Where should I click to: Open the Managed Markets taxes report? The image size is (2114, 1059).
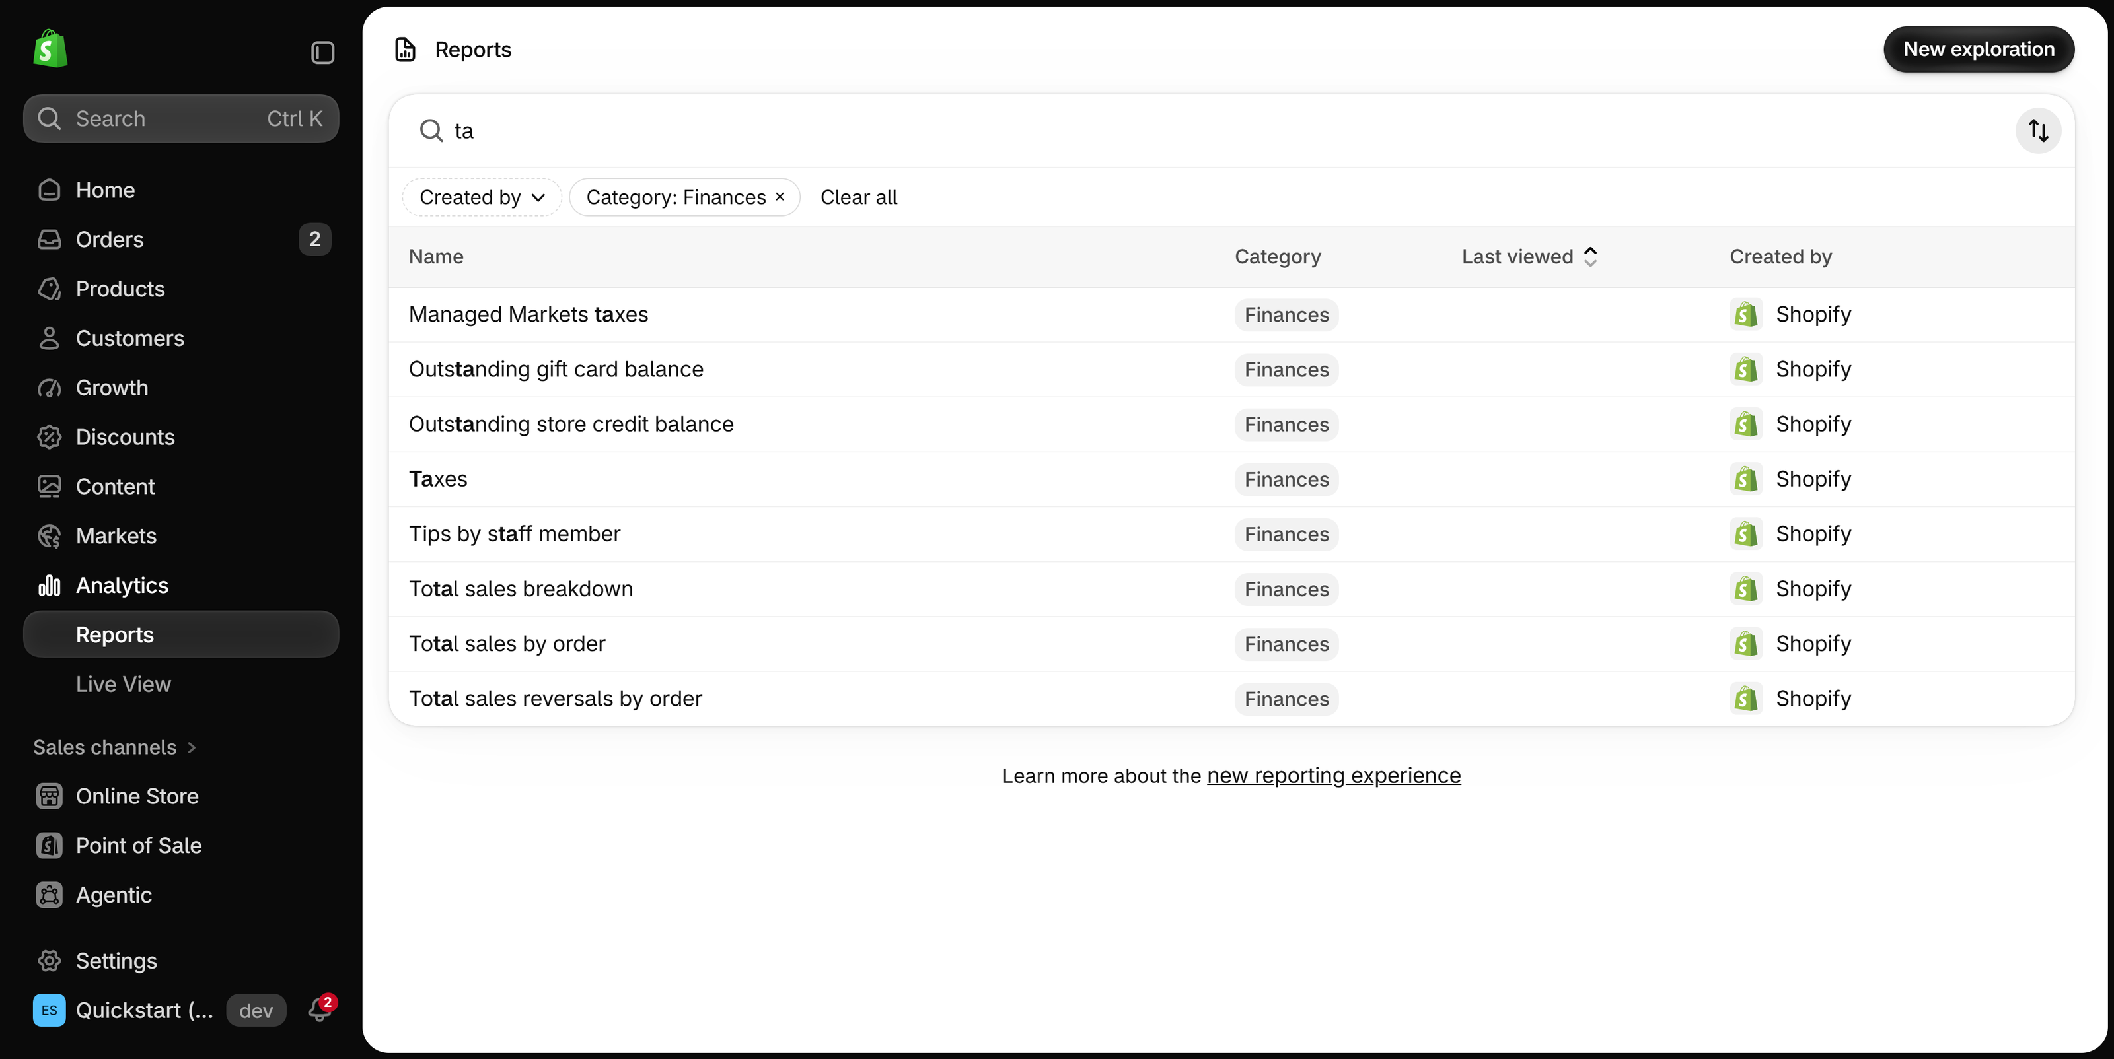coord(1231,314)
